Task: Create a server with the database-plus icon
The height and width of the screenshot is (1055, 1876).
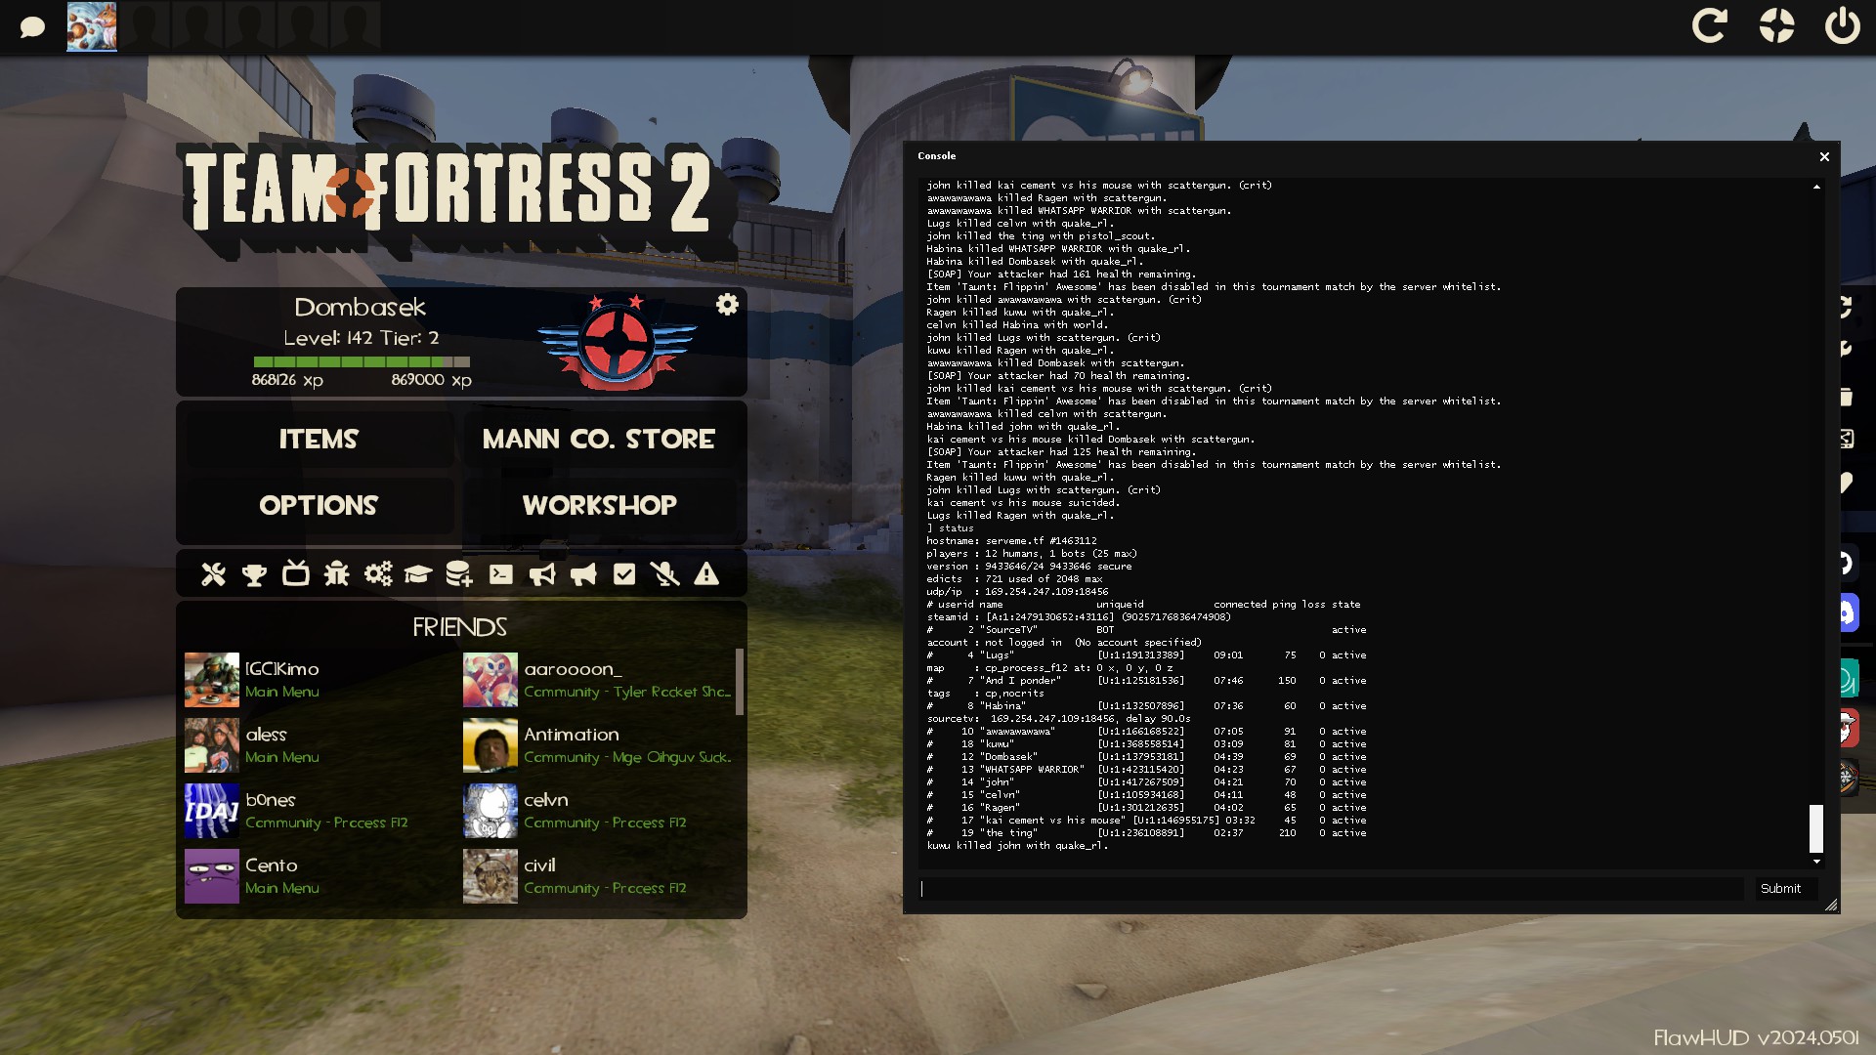Action: (459, 574)
